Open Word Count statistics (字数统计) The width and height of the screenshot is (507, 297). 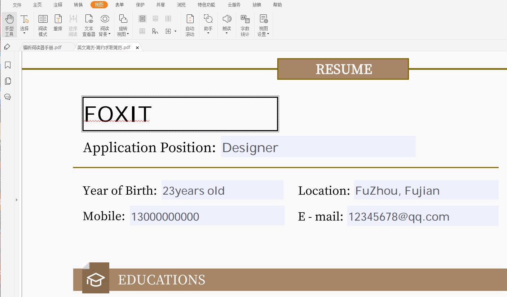click(245, 24)
